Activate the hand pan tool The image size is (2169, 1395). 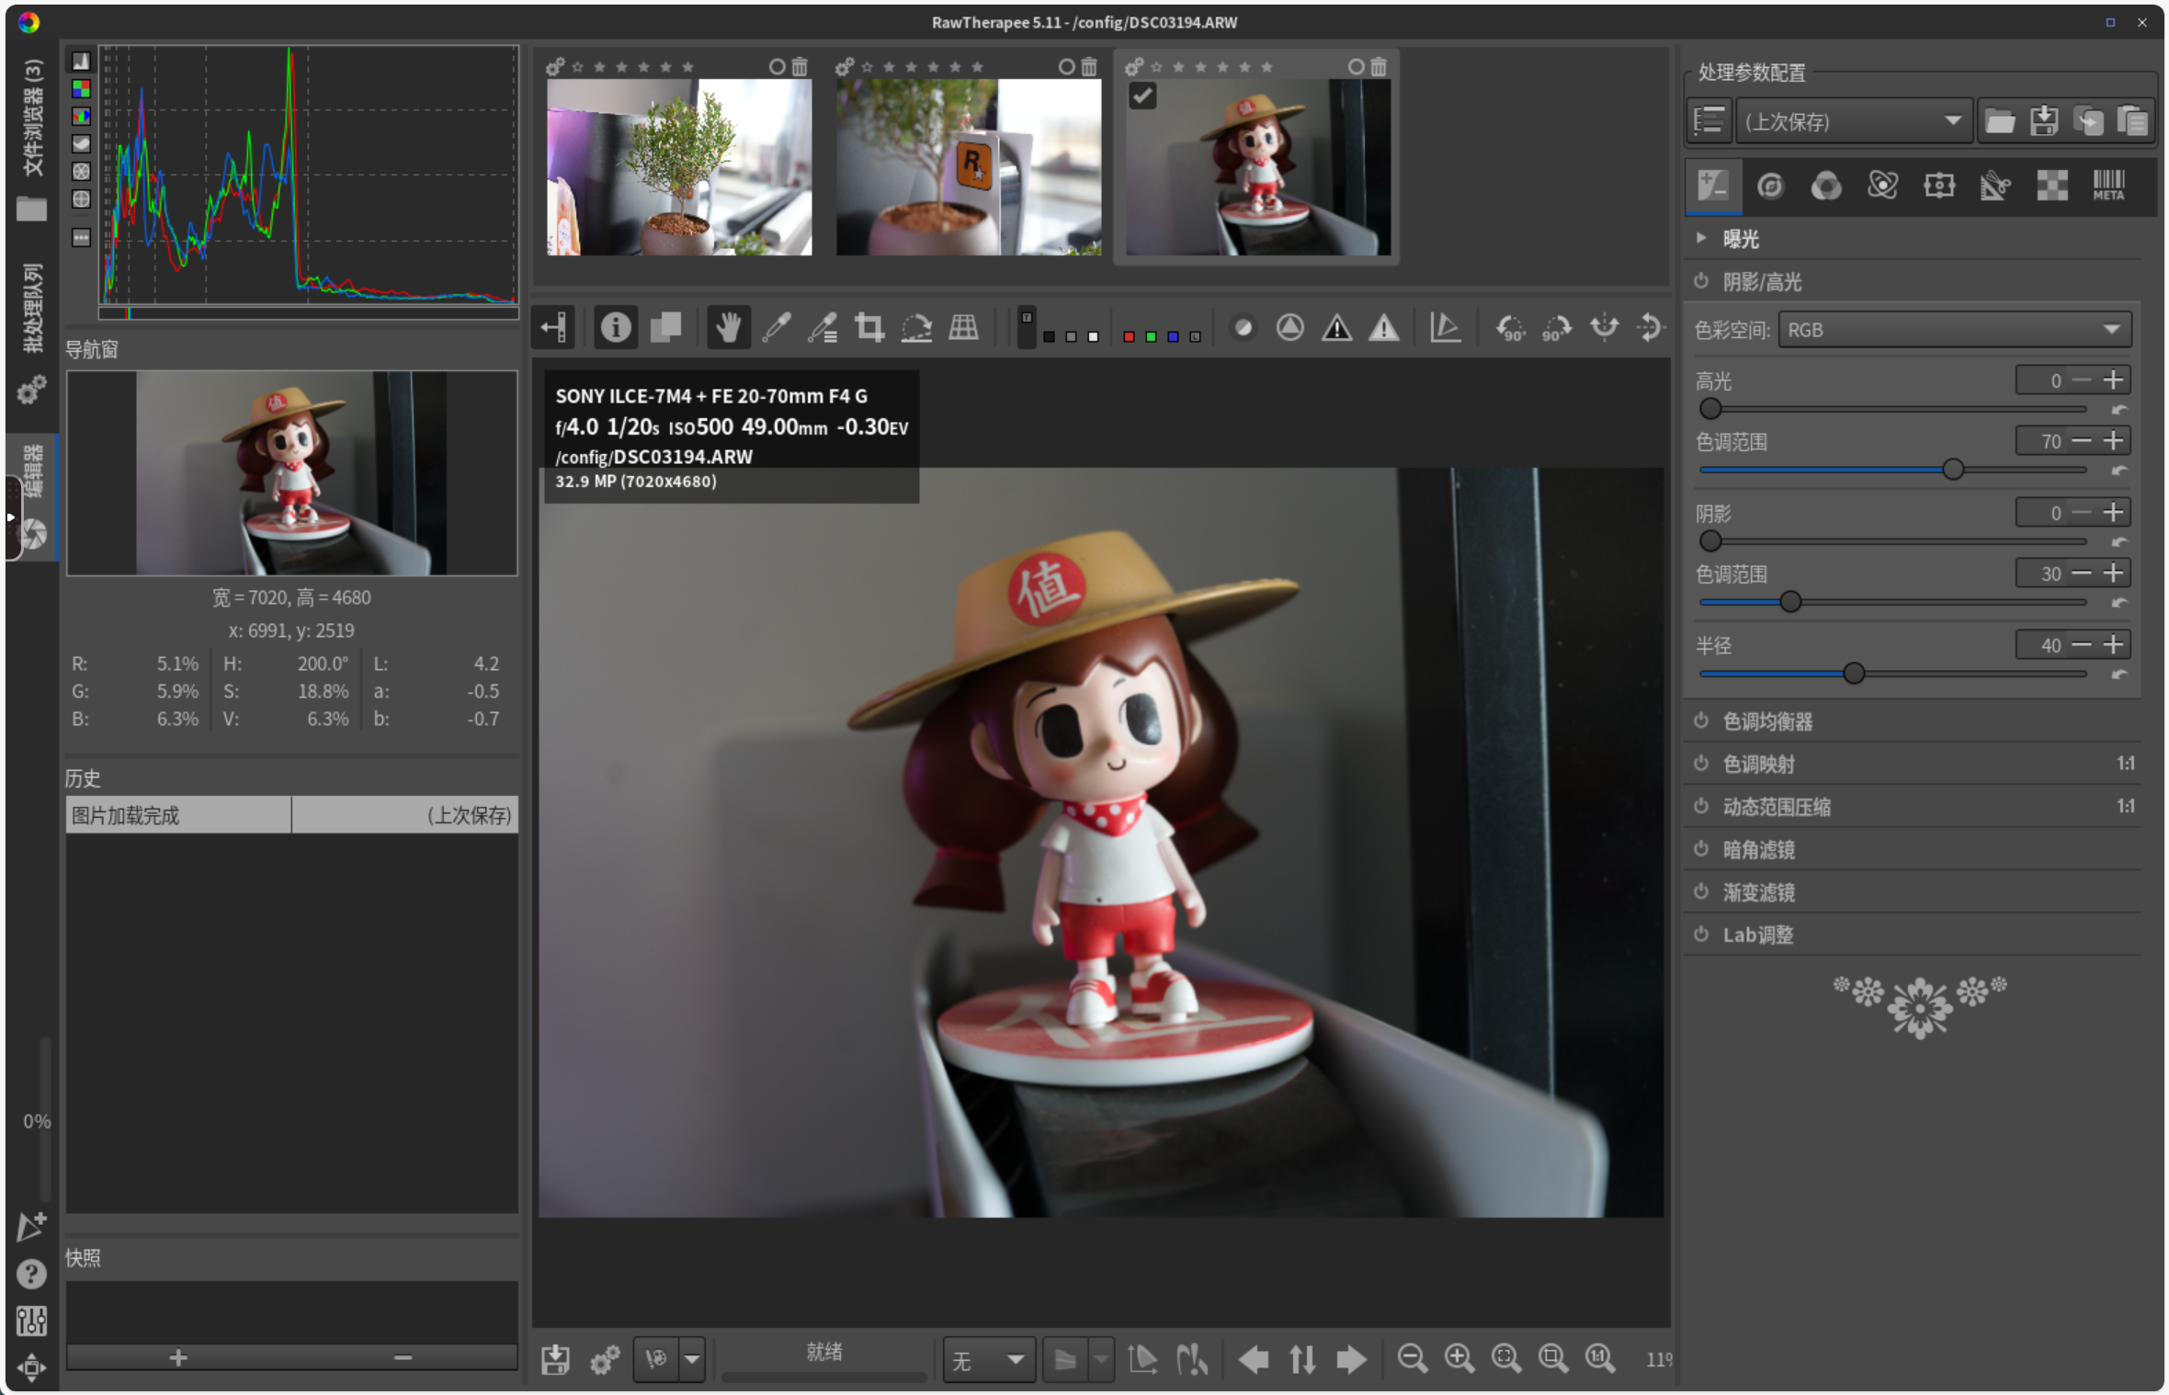[x=728, y=328]
